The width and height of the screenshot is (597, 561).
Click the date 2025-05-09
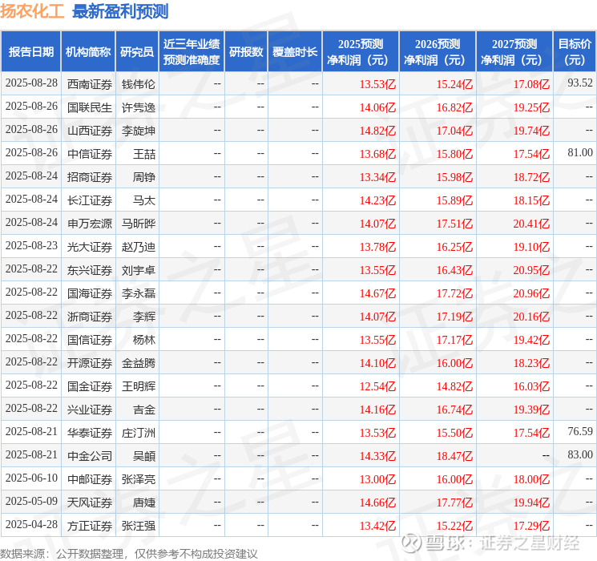31,501
